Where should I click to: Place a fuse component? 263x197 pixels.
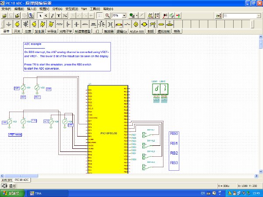(161, 24)
